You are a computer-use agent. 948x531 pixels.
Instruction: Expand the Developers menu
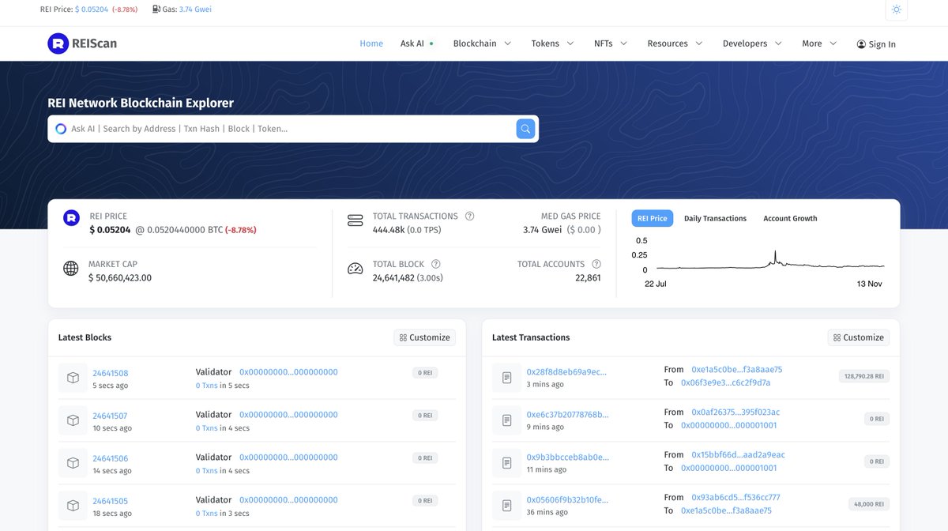click(x=752, y=43)
